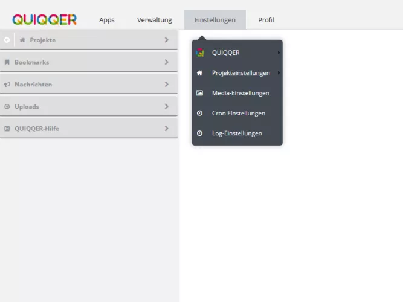
Task: Click the megaphone icon for Nachrichten
Action: [x=7, y=85]
